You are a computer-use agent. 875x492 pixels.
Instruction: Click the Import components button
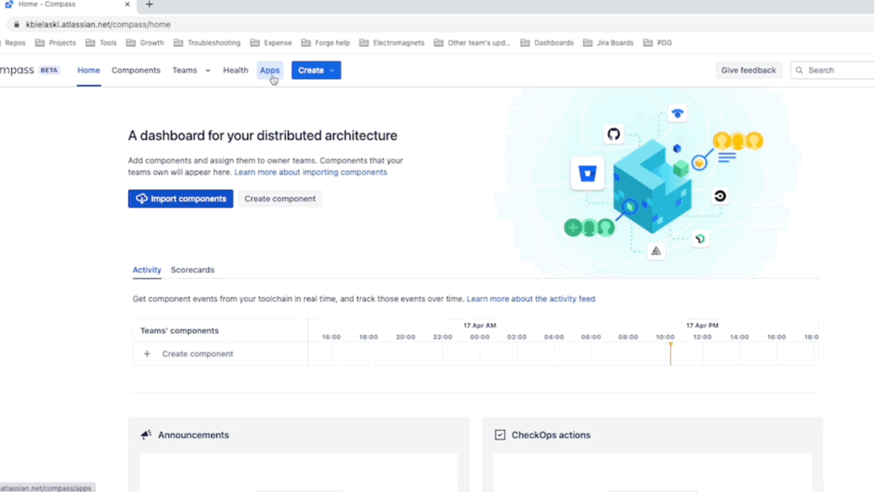pos(180,199)
